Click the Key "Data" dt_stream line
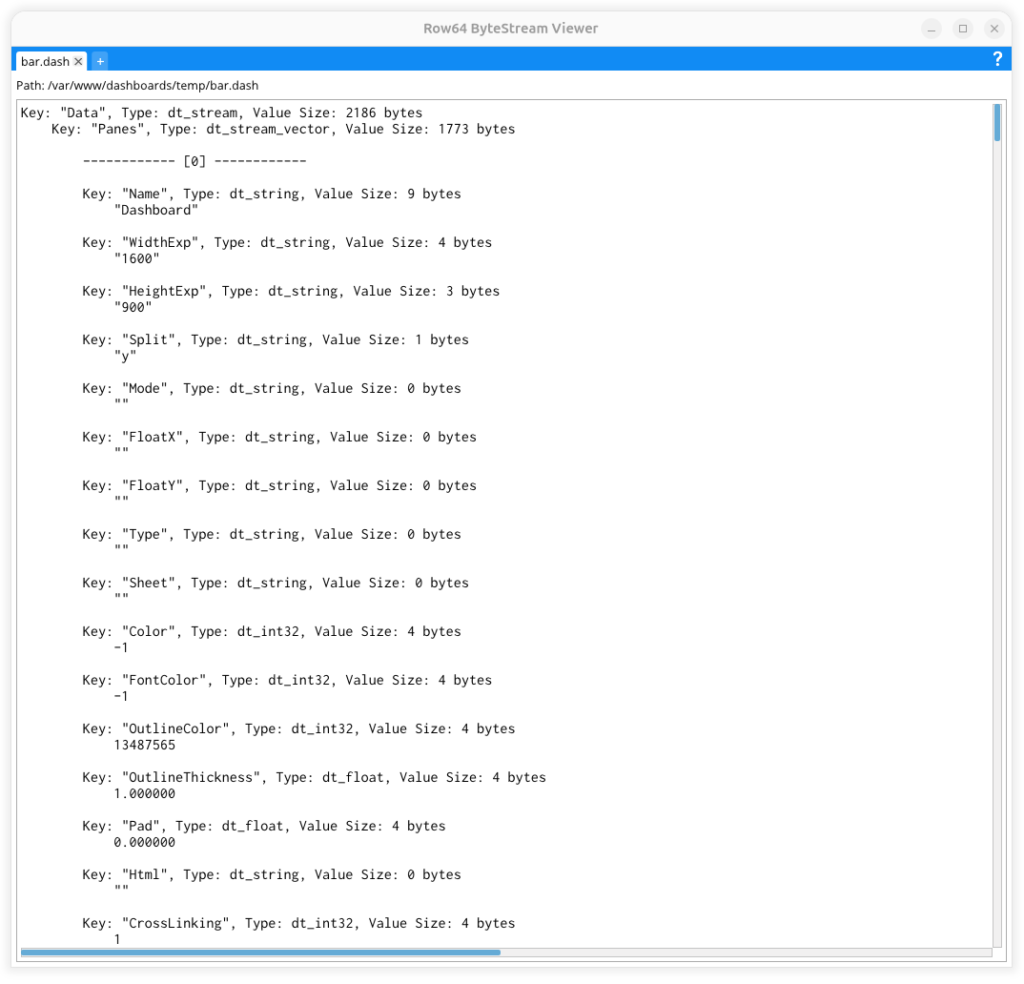The width and height of the screenshot is (1024, 984). [x=221, y=113]
